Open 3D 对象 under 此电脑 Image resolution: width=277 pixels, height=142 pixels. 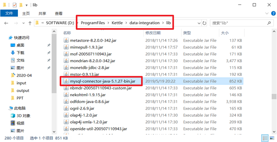[23, 116]
